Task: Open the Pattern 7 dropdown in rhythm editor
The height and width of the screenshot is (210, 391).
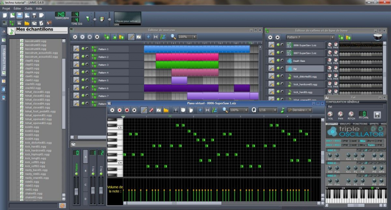Action: tap(310, 37)
